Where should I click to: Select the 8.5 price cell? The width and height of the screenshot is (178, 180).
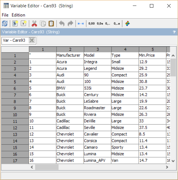tap(152, 134)
